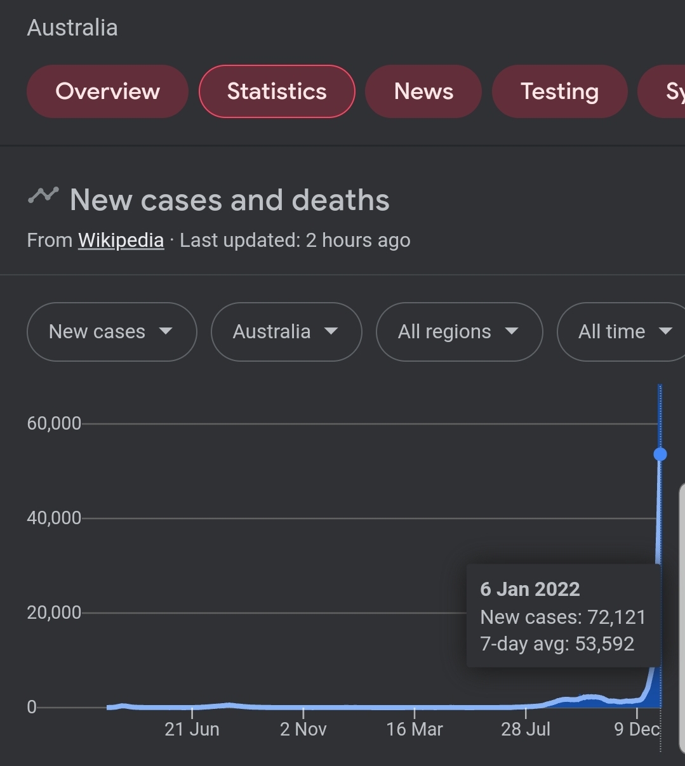This screenshot has width=685, height=766.
Task: Click the blue data point on the chart
Action: click(x=660, y=454)
